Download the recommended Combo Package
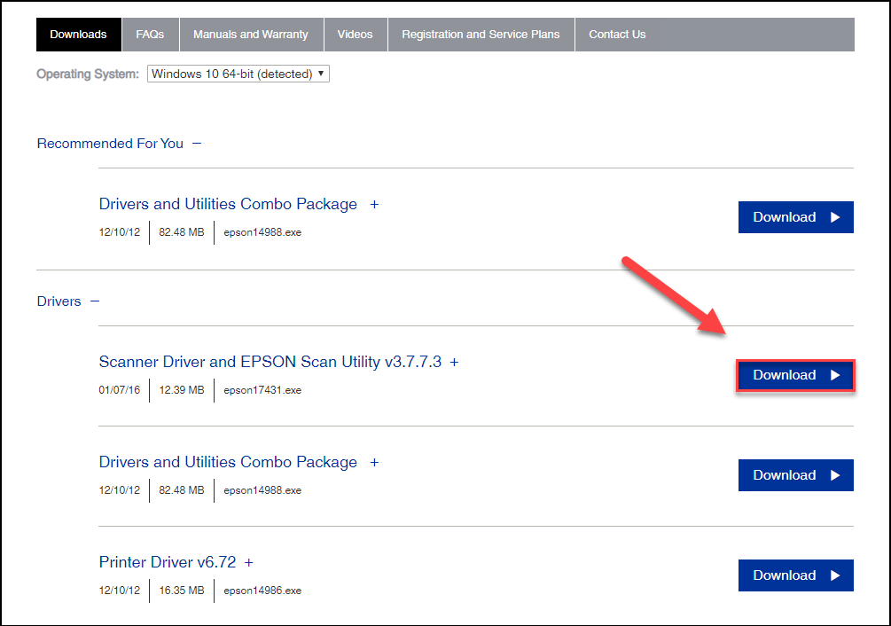 [x=795, y=217]
